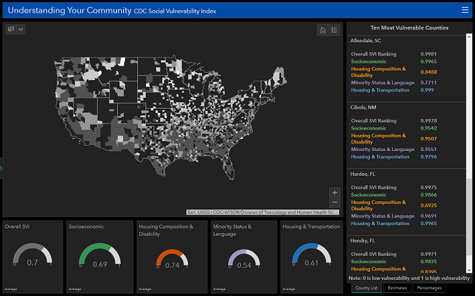
Task: Click Allendale Overall SVI Ranking value 0.9981
Action: tap(429, 54)
